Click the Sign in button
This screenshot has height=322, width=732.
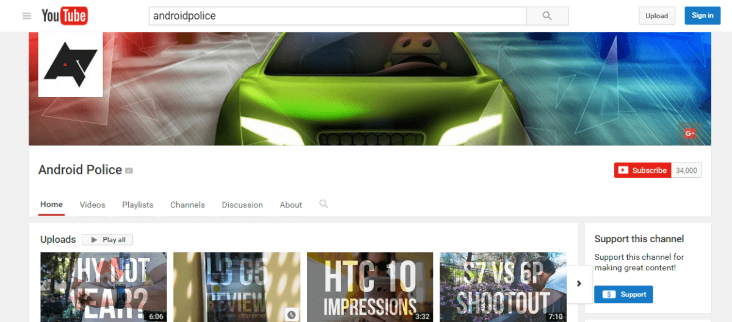702,16
